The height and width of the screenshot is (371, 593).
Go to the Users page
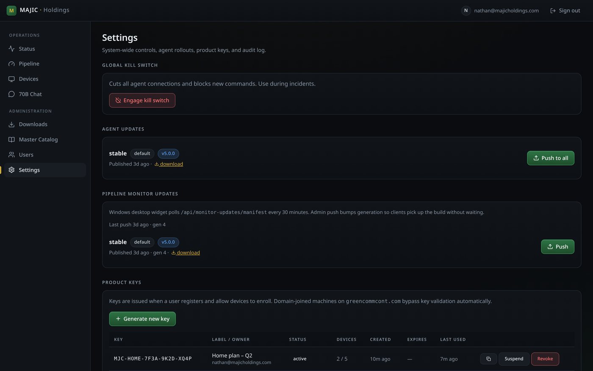click(x=45, y=155)
